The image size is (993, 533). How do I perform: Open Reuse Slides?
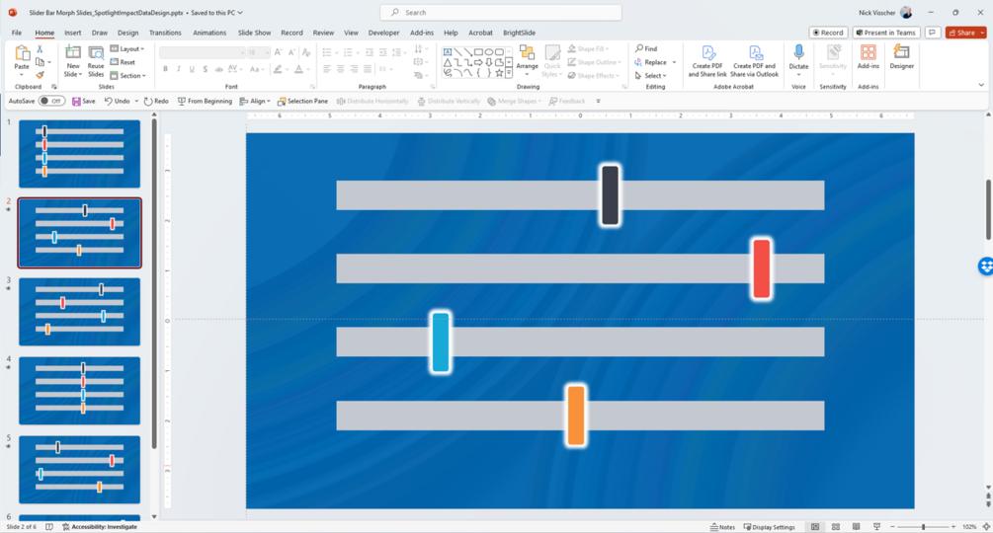96,61
